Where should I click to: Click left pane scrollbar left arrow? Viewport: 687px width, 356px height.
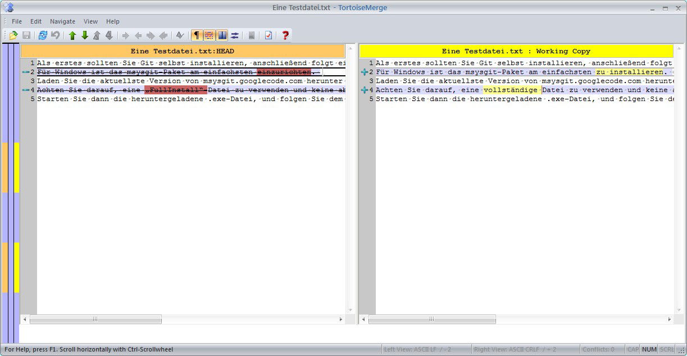[x=25, y=319]
